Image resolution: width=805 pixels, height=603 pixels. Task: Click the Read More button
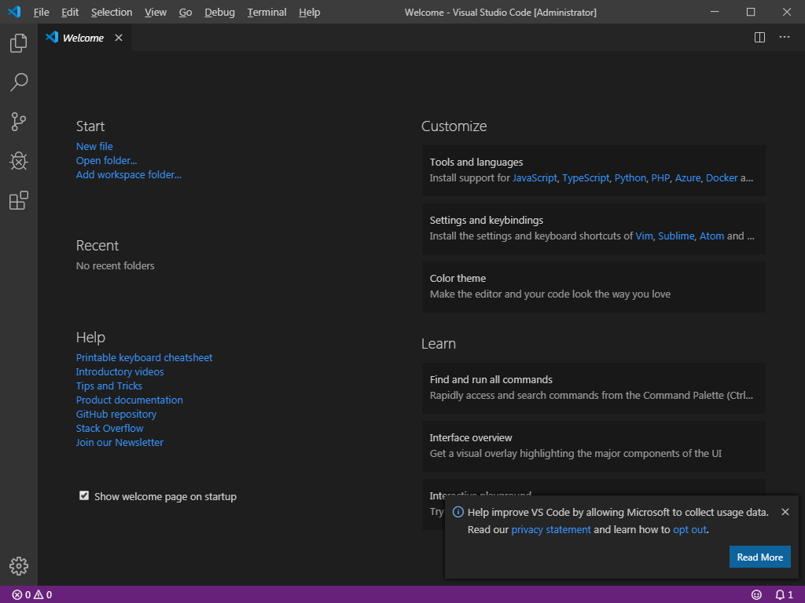[760, 557]
